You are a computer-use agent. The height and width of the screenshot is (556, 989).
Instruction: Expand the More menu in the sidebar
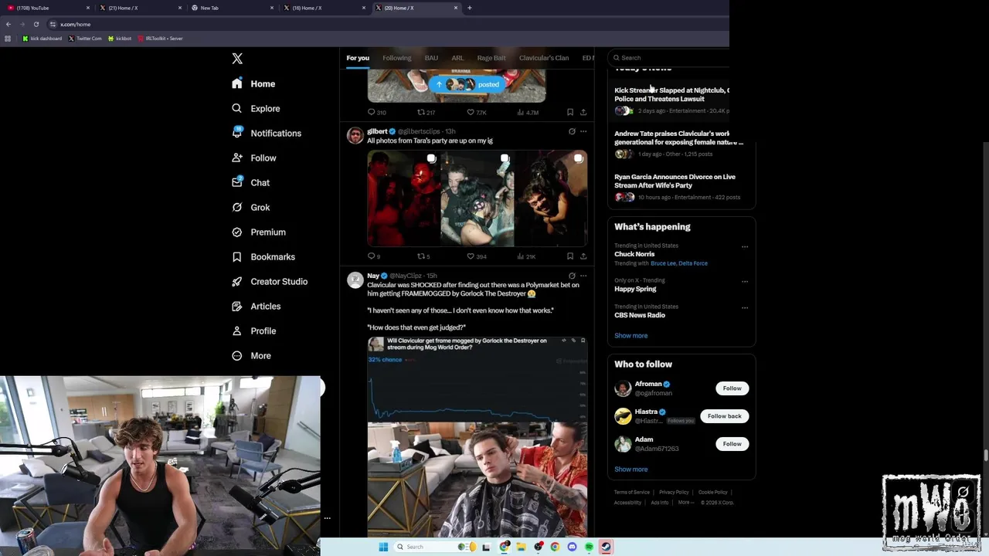tap(252, 356)
